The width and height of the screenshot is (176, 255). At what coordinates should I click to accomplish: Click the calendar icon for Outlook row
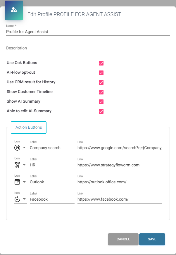(17, 182)
